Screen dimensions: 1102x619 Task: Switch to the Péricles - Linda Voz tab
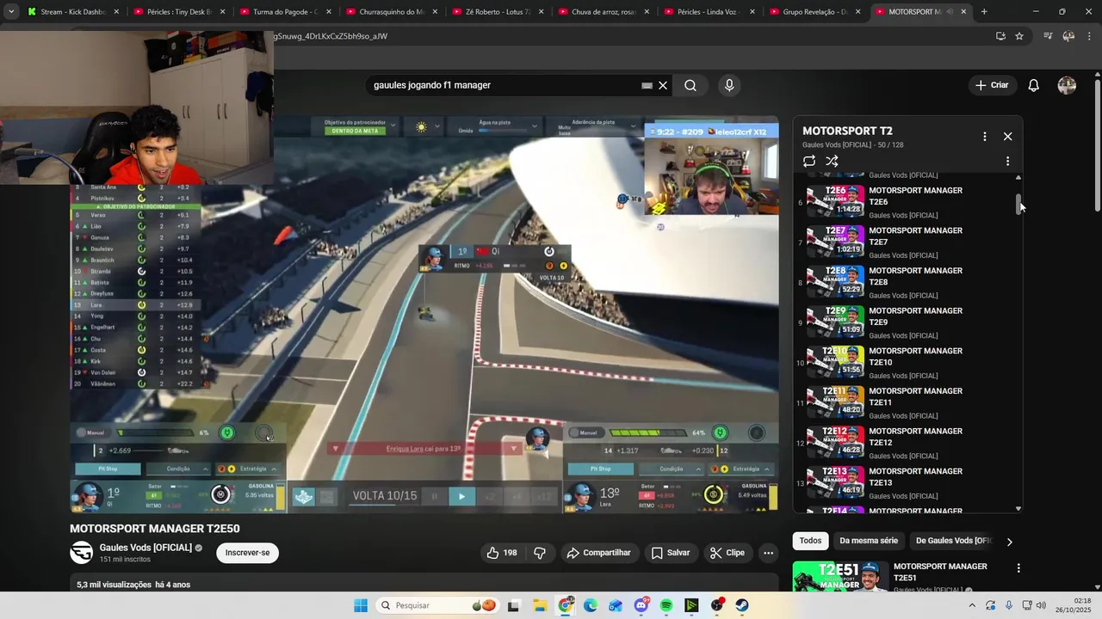[709, 12]
